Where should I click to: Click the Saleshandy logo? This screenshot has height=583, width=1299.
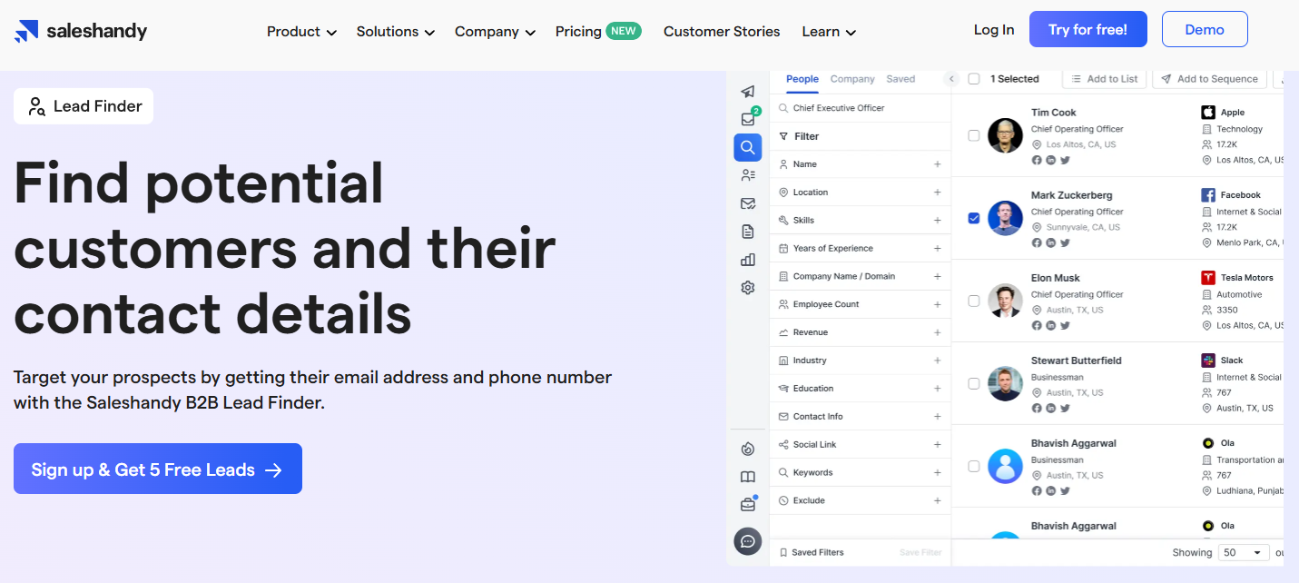pyautogui.click(x=80, y=31)
